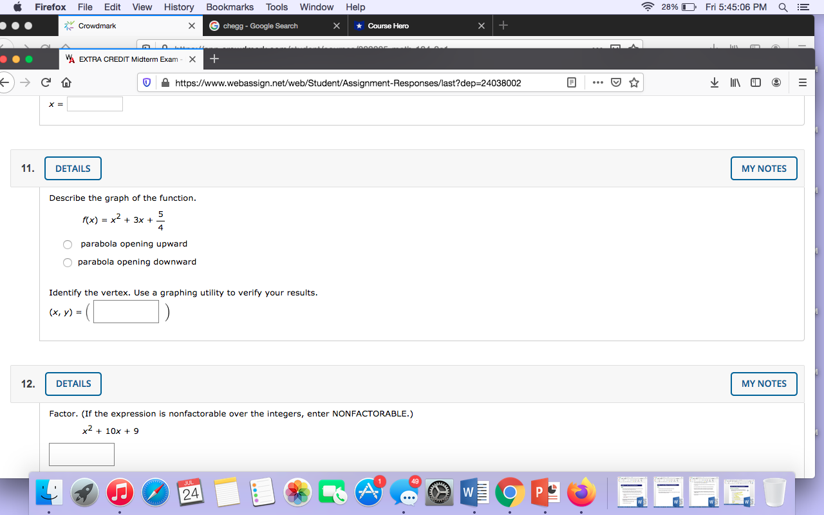Go forward with the Firefox forward arrow
This screenshot has width=824, height=515.
(25, 83)
